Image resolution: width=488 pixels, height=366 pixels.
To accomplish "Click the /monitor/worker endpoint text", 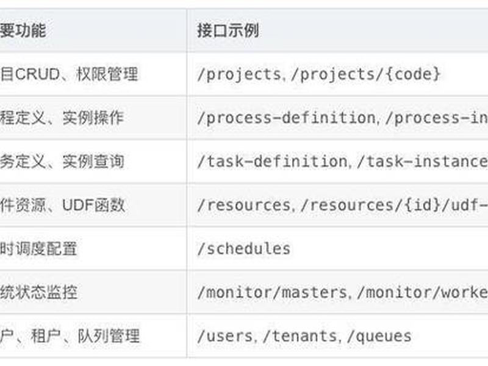I will click(x=422, y=292).
